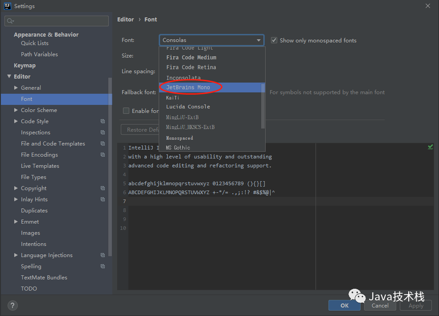Click the project-level icon next to Inspections

(x=103, y=133)
